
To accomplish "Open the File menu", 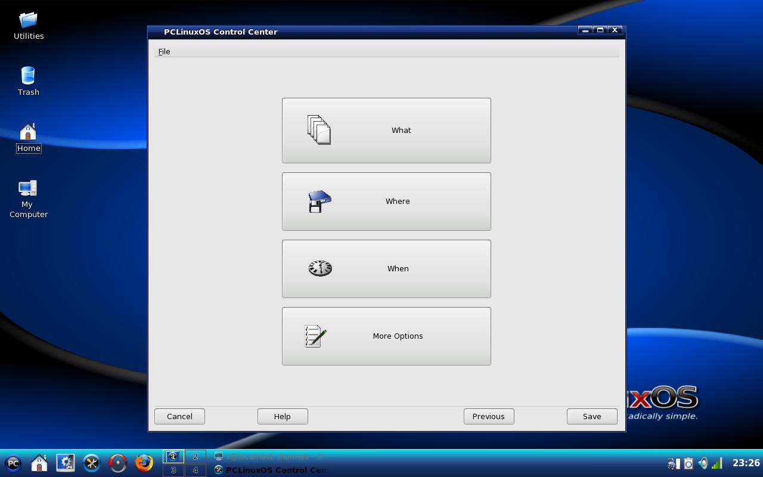I will (164, 52).
